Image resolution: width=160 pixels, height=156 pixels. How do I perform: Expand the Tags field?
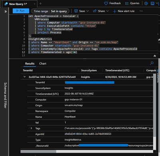[x=31, y=128]
